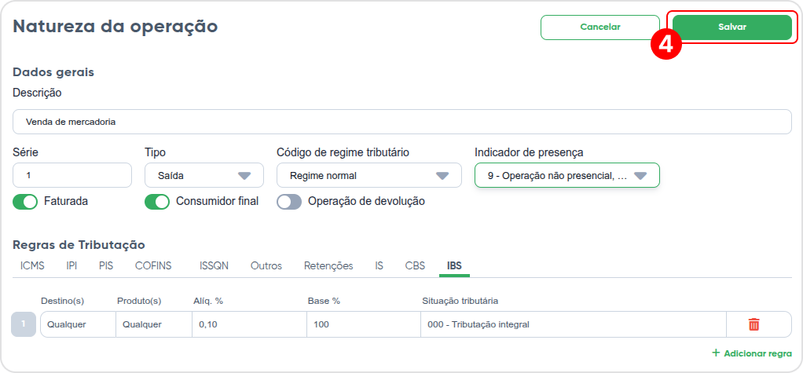
Task: Open the Tipo dropdown showing Saída
Action: point(204,175)
